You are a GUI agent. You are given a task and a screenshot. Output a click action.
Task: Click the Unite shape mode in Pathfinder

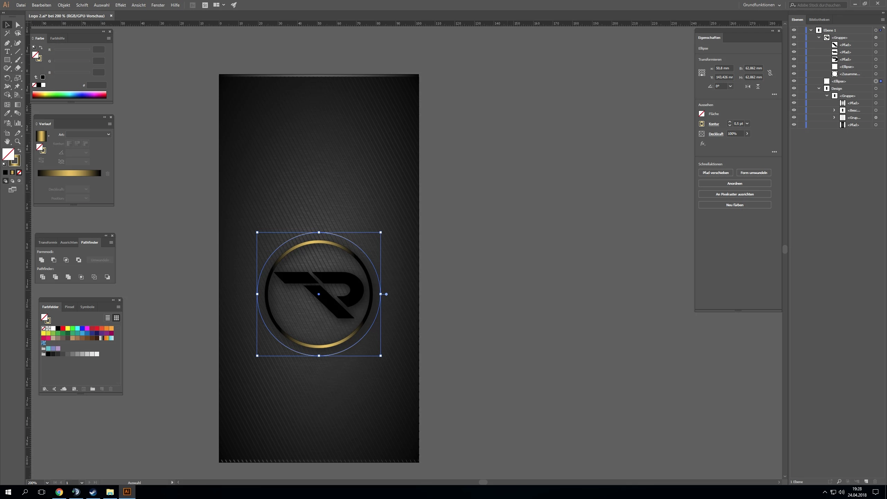click(42, 260)
